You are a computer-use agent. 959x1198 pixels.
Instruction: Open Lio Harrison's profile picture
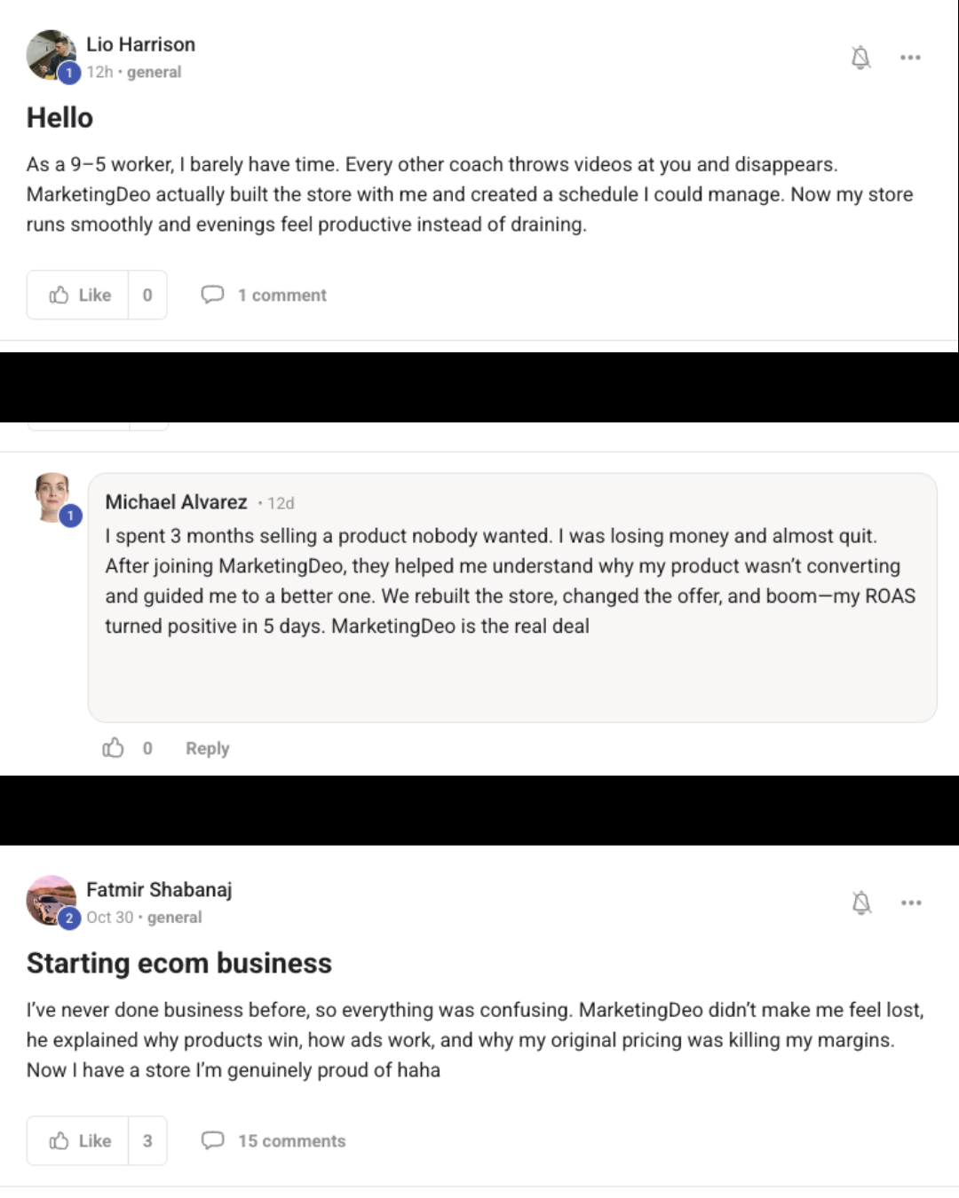(x=51, y=55)
